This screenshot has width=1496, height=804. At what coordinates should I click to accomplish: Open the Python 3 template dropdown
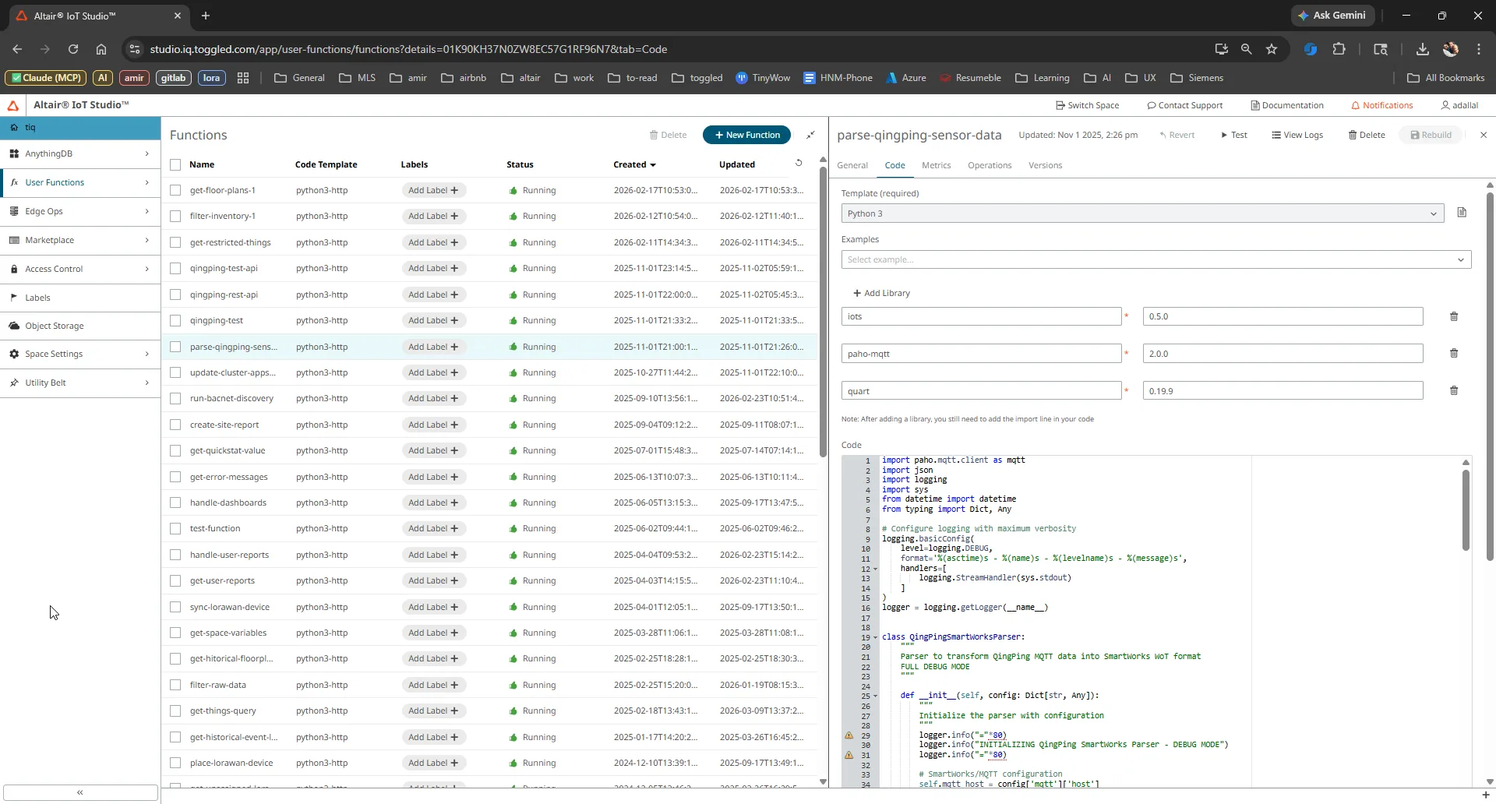tap(1142, 213)
